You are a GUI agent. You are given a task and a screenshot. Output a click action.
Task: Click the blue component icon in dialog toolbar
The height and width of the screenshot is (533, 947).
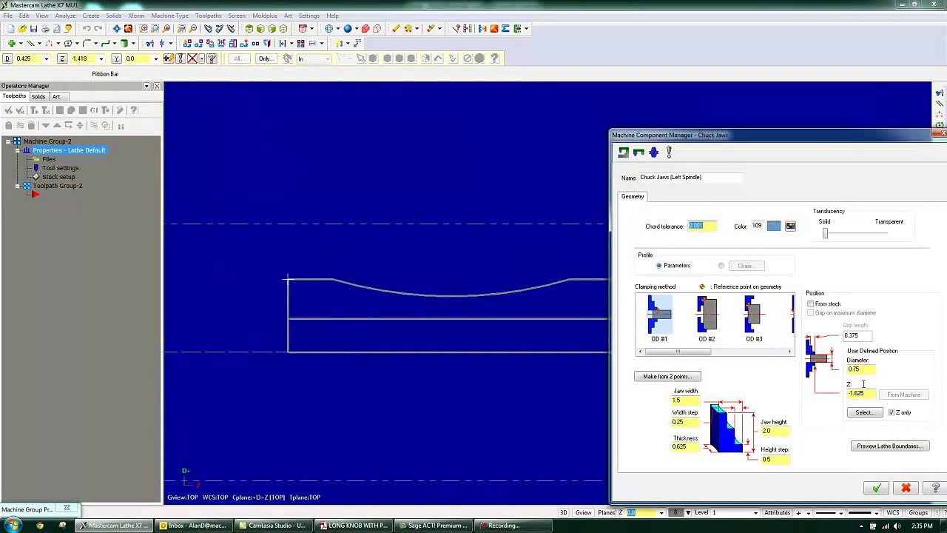click(x=653, y=152)
